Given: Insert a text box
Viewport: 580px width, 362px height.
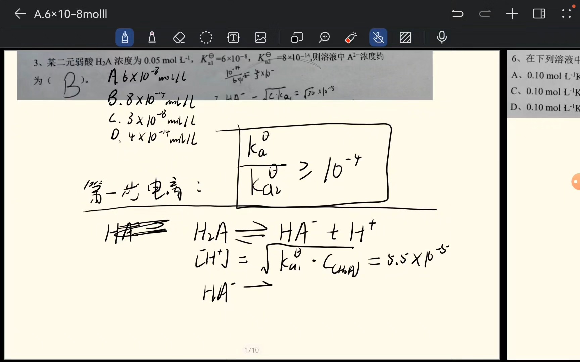Looking at the screenshot, I should [233, 37].
